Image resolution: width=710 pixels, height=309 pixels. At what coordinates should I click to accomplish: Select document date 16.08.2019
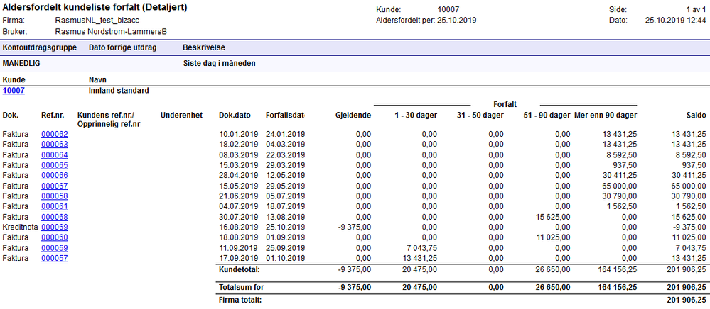(x=238, y=227)
